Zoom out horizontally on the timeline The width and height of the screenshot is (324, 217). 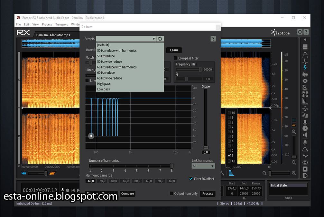click(x=264, y=173)
